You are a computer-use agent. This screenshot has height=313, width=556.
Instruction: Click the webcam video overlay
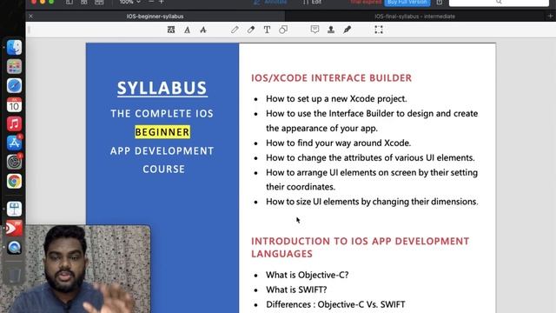pyautogui.click(x=76, y=269)
